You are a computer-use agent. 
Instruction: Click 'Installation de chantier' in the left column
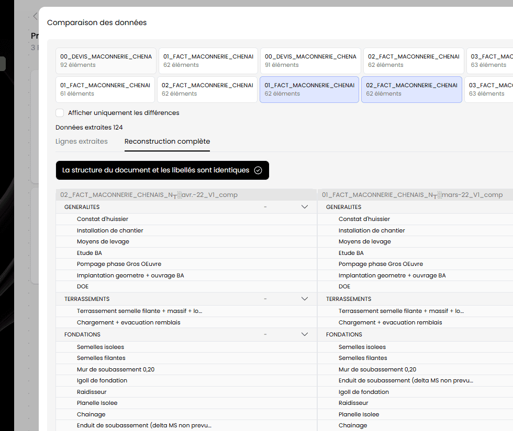(110, 230)
